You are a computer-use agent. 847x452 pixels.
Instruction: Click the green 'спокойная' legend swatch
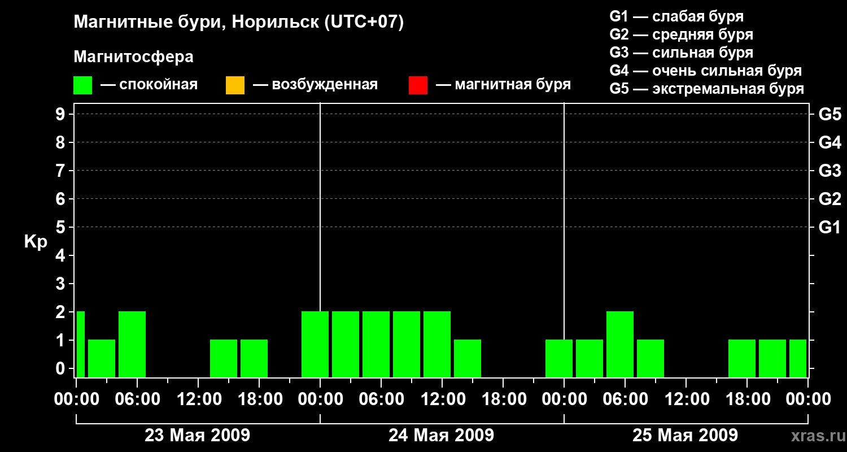[x=83, y=85]
